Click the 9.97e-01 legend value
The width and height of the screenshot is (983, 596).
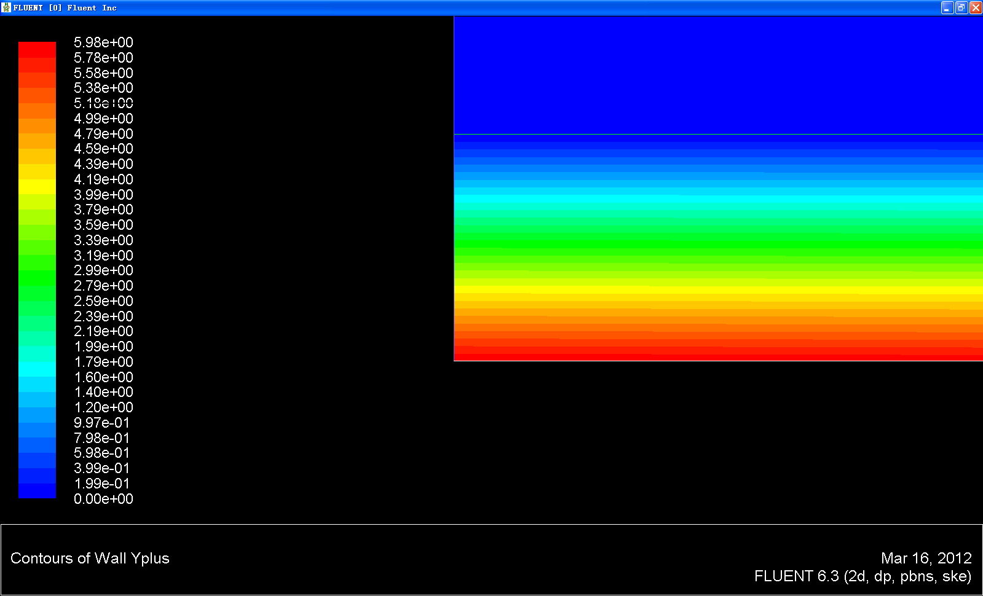click(102, 423)
